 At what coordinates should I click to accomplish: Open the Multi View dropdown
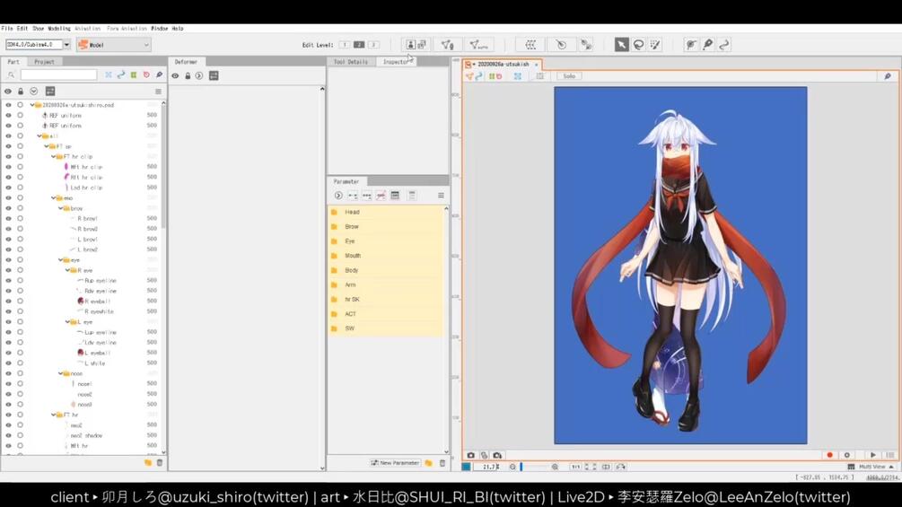point(872,467)
